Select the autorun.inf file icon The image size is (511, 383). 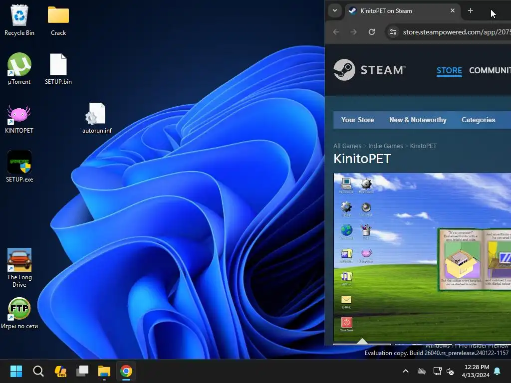click(x=97, y=118)
